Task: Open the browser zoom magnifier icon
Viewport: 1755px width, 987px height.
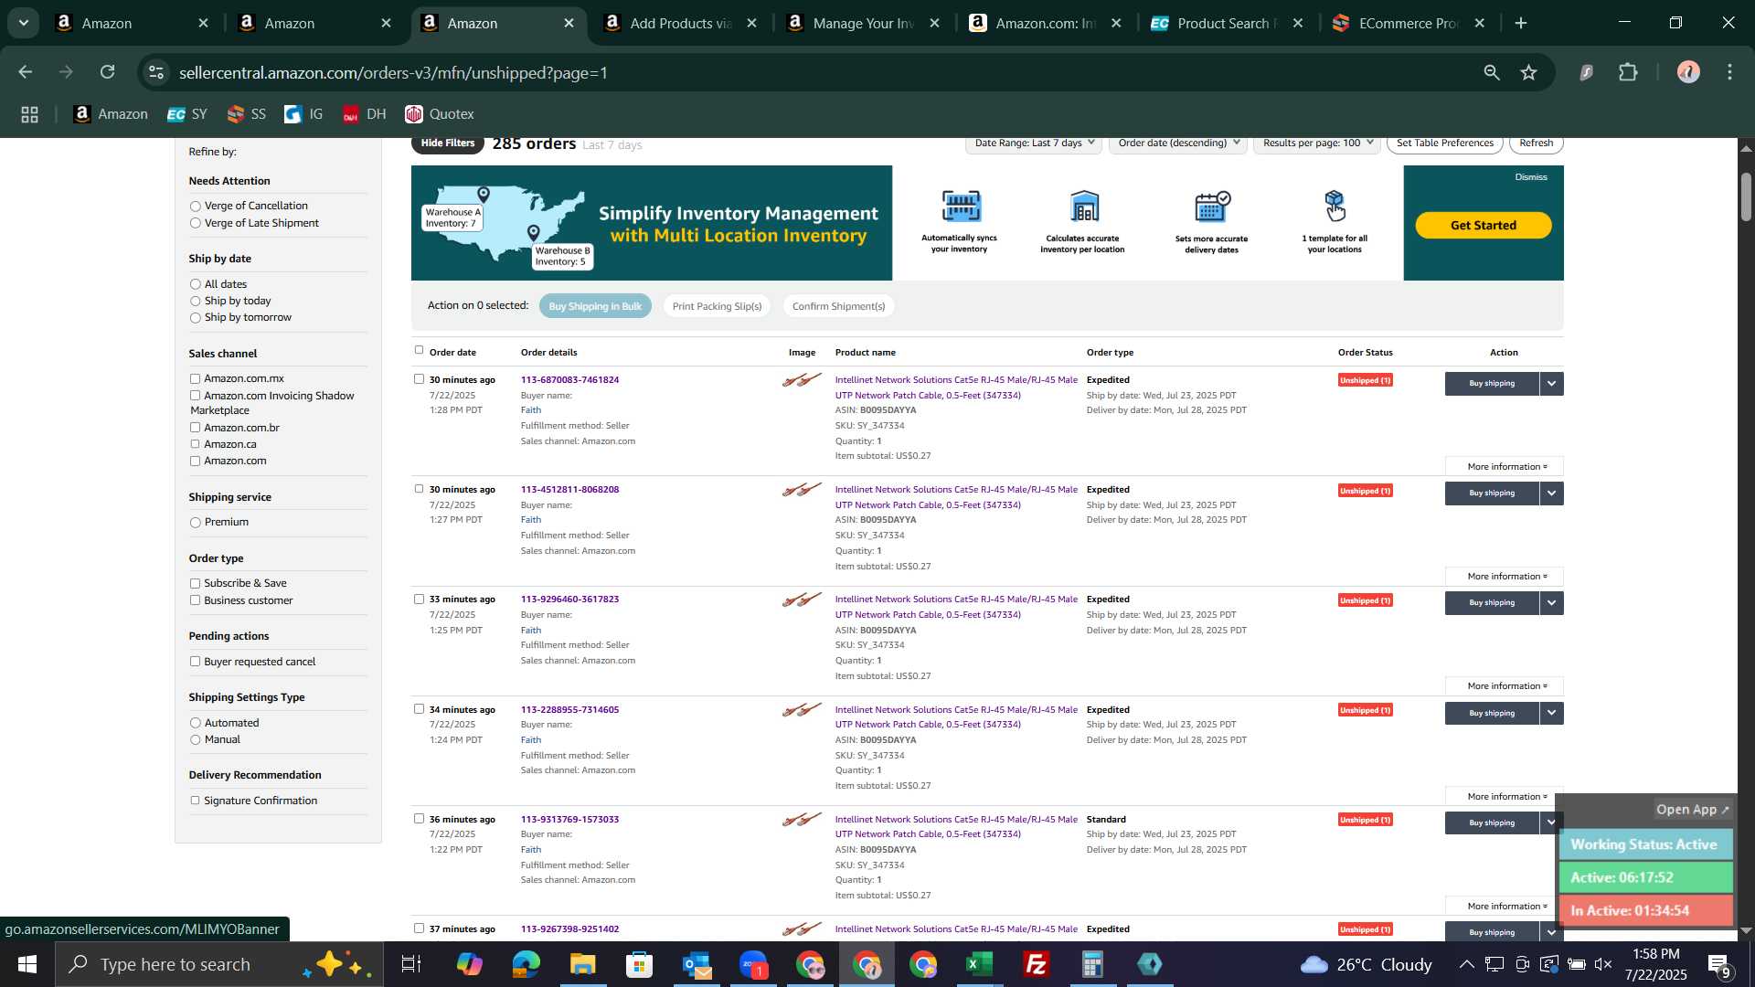Action: point(1492,72)
